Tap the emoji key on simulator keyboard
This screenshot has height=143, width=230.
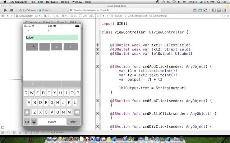pyautogui.click(x=34, y=122)
